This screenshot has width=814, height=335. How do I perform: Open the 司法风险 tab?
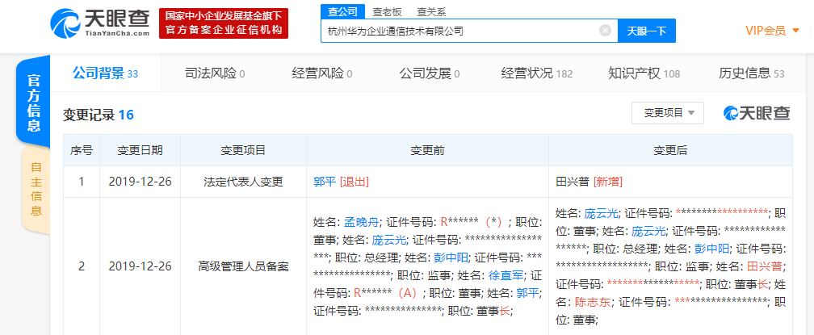tap(215, 73)
